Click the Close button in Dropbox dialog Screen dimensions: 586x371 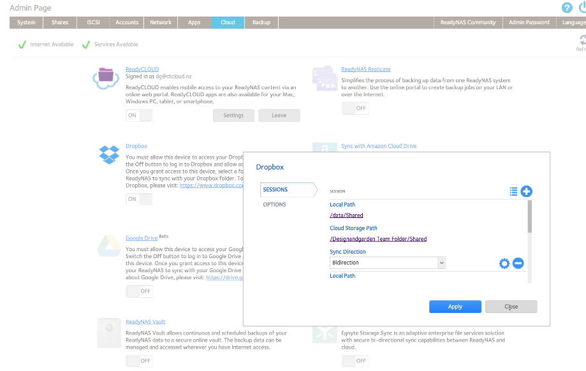(511, 307)
